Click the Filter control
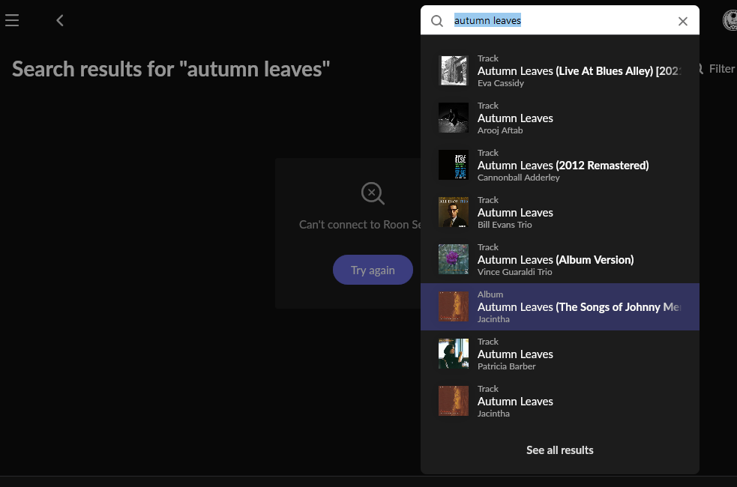The height and width of the screenshot is (487, 737). click(715, 69)
